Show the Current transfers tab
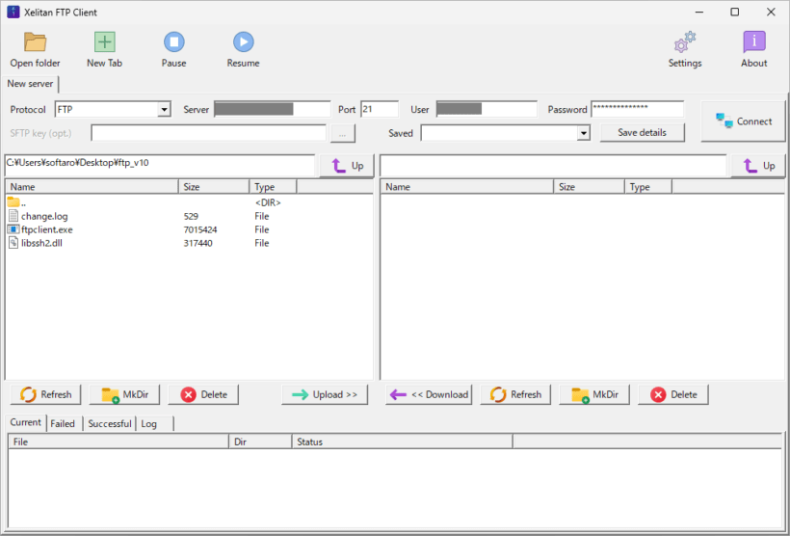Screen dimensions: 790x536 click(x=25, y=422)
